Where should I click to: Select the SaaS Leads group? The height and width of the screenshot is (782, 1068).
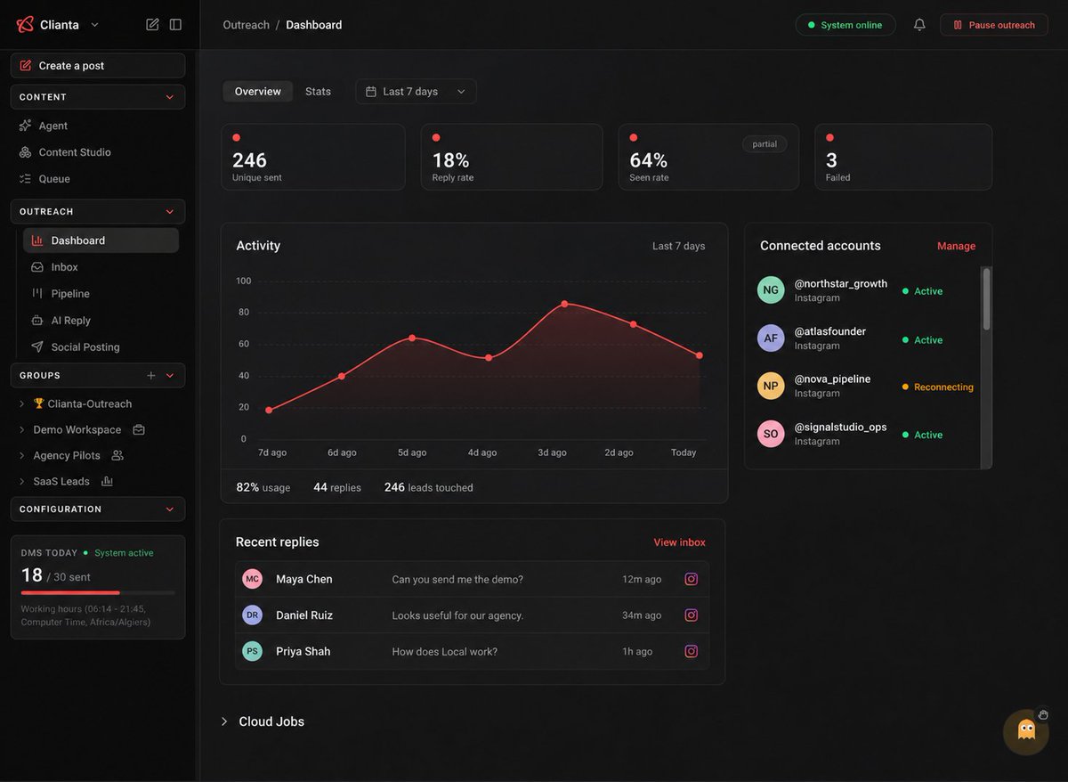click(61, 481)
